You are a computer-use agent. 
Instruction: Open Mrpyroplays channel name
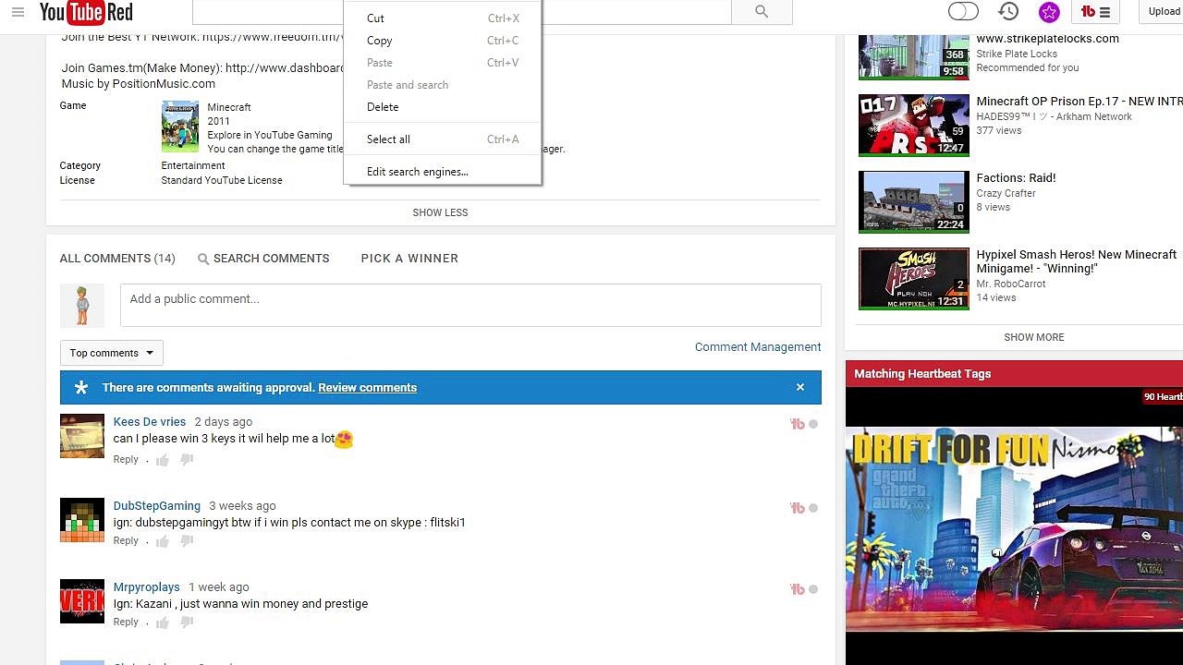(x=147, y=587)
